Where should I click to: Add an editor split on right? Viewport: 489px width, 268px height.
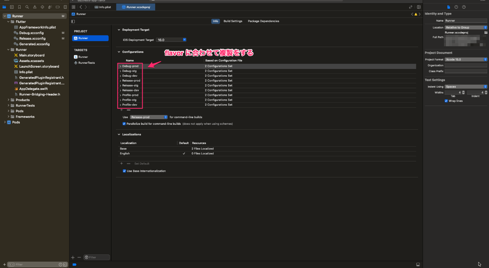(x=418, y=7)
